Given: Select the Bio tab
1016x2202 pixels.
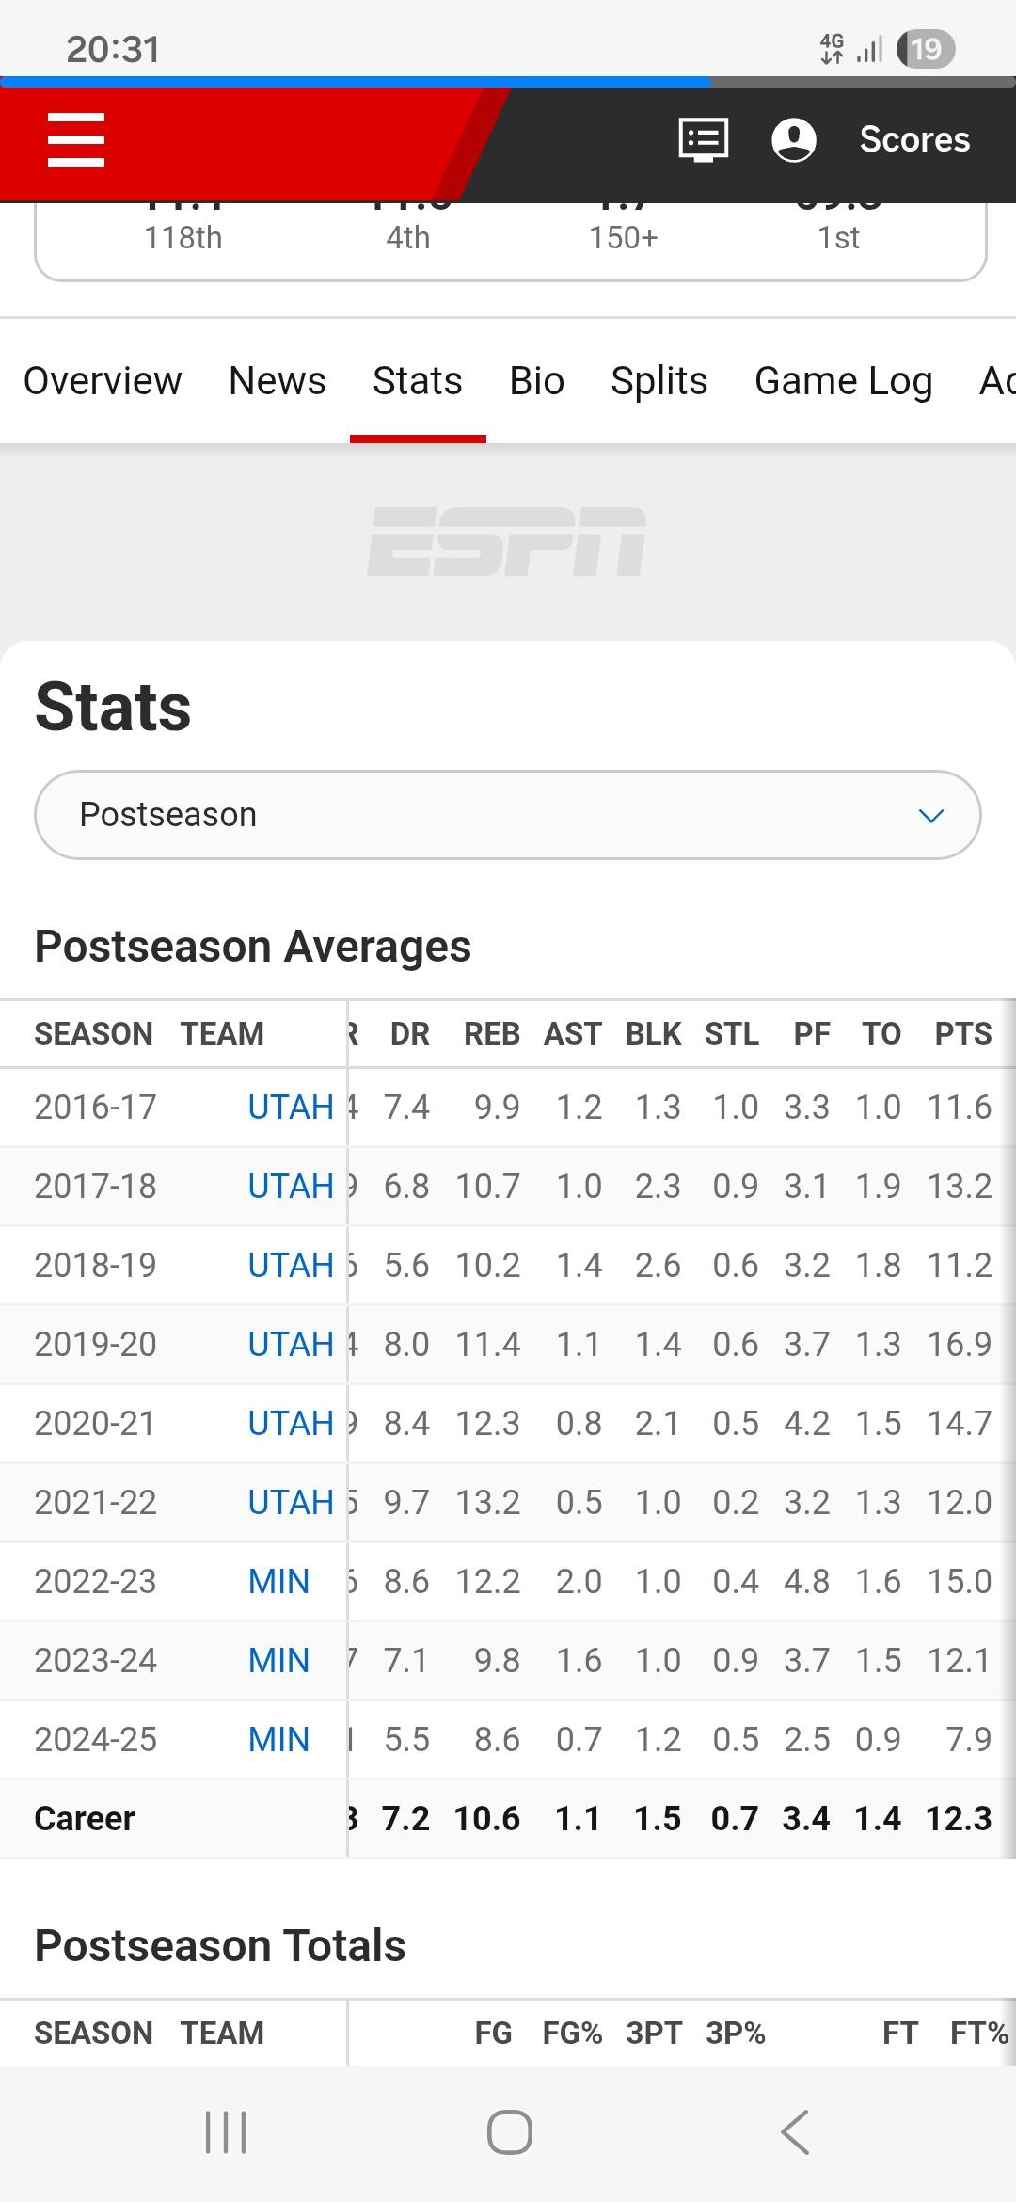Looking at the screenshot, I should click(537, 381).
